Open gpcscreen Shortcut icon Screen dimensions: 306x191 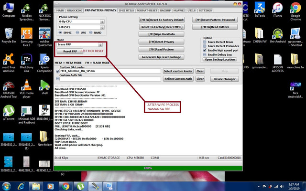pos(295,37)
